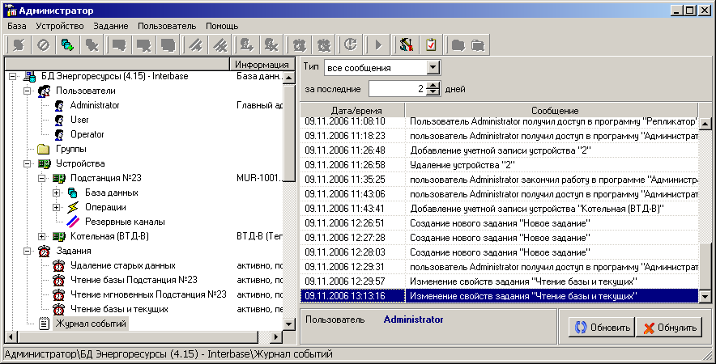Expand the База данных node
Image resolution: width=716 pixels, height=364 pixels.
point(56,193)
